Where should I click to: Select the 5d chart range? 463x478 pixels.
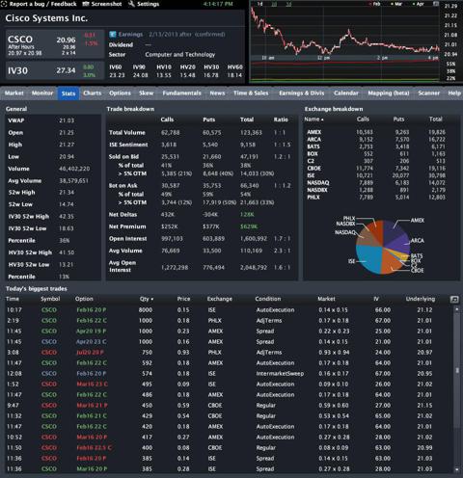[x=288, y=4]
